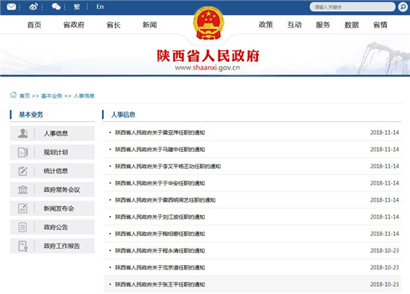410x294 pixels.
Task: Click the 人事信息 content panel heading
Action: click(x=123, y=115)
